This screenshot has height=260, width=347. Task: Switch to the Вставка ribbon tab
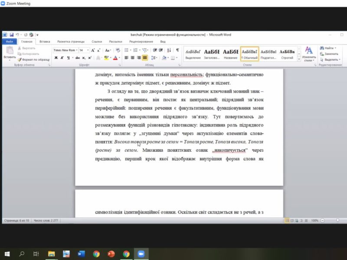(x=45, y=42)
